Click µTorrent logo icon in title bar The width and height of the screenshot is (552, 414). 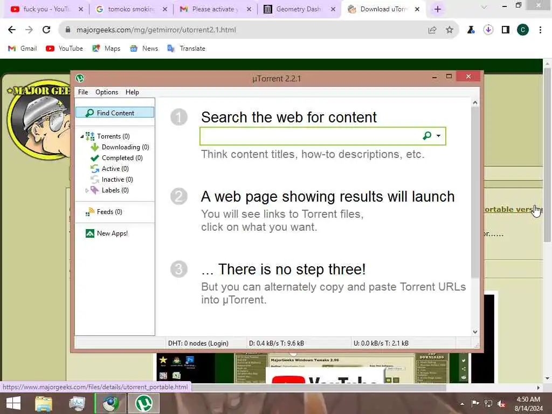pos(80,78)
